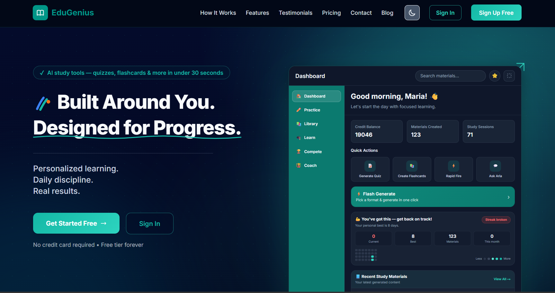Click the star favorites icon in Dashboard
The image size is (555, 293).
click(495, 76)
